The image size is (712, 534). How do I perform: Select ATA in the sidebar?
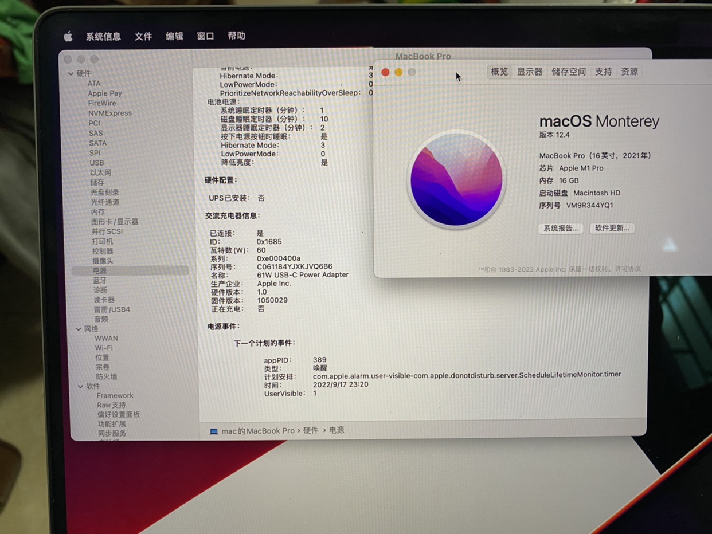pos(94,84)
